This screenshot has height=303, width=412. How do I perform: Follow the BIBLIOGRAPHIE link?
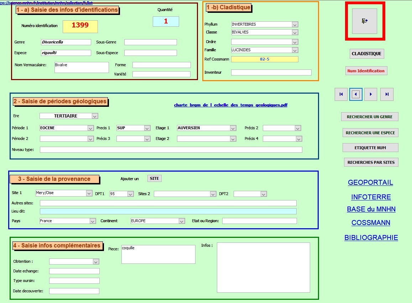point(371,238)
